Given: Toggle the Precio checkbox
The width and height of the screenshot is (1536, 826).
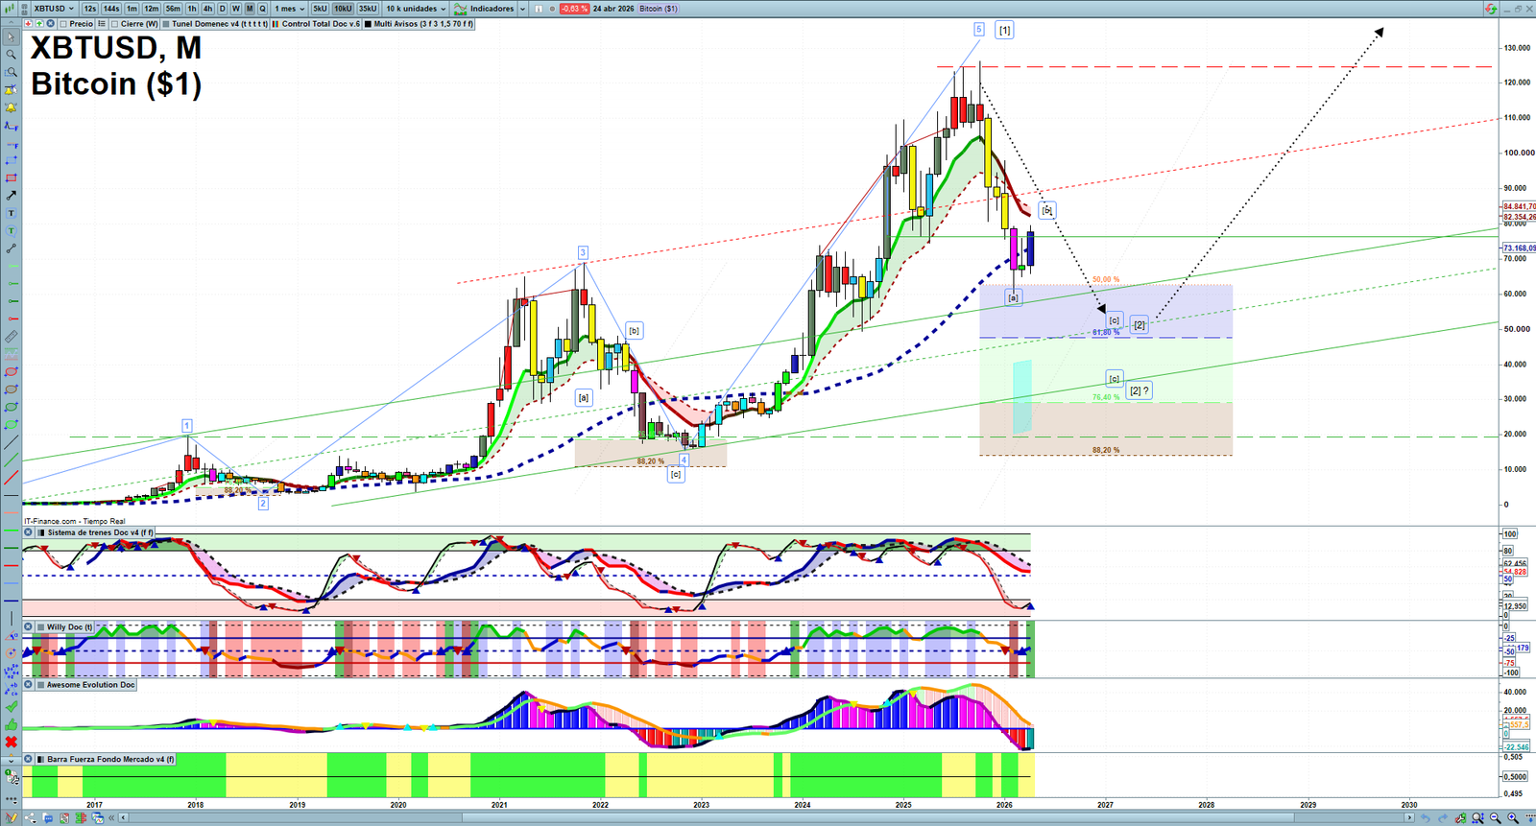Looking at the screenshot, I should pyautogui.click(x=62, y=24).
